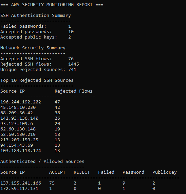Click ACCEPT value 75 for 137.155.241.166
This screenshot has width=186, height=194.
pos(52,183)
